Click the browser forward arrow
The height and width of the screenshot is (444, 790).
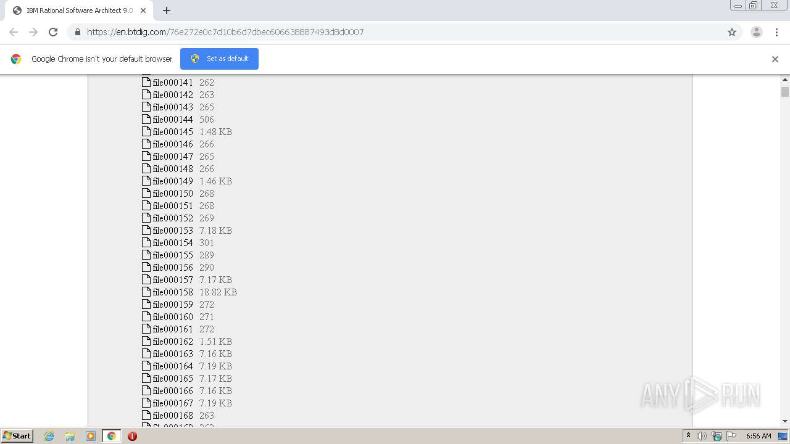(x=33, y=32)
